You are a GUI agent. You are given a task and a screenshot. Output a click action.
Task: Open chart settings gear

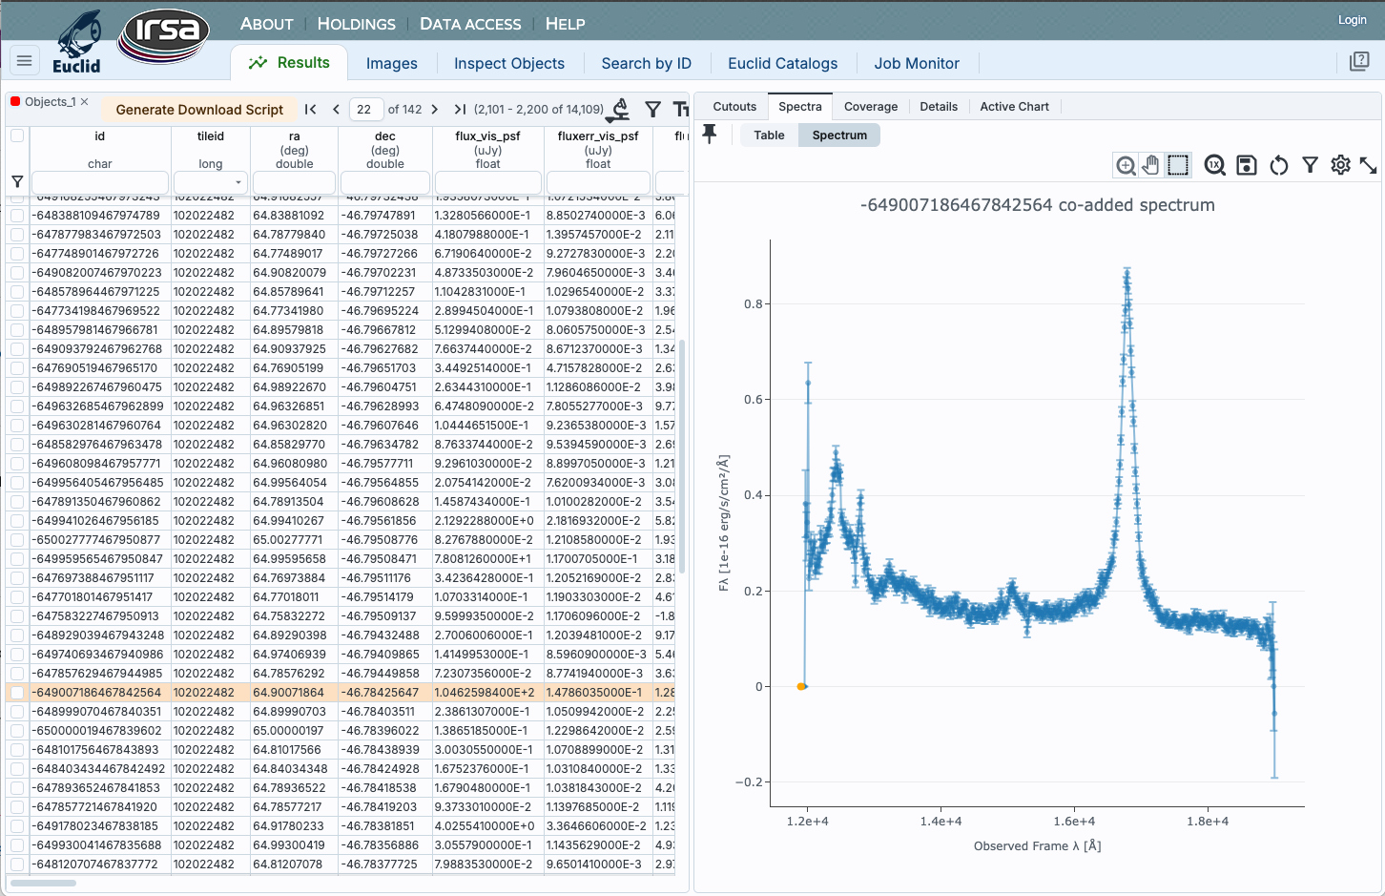pyautogui.click(x=1340, y=166)
